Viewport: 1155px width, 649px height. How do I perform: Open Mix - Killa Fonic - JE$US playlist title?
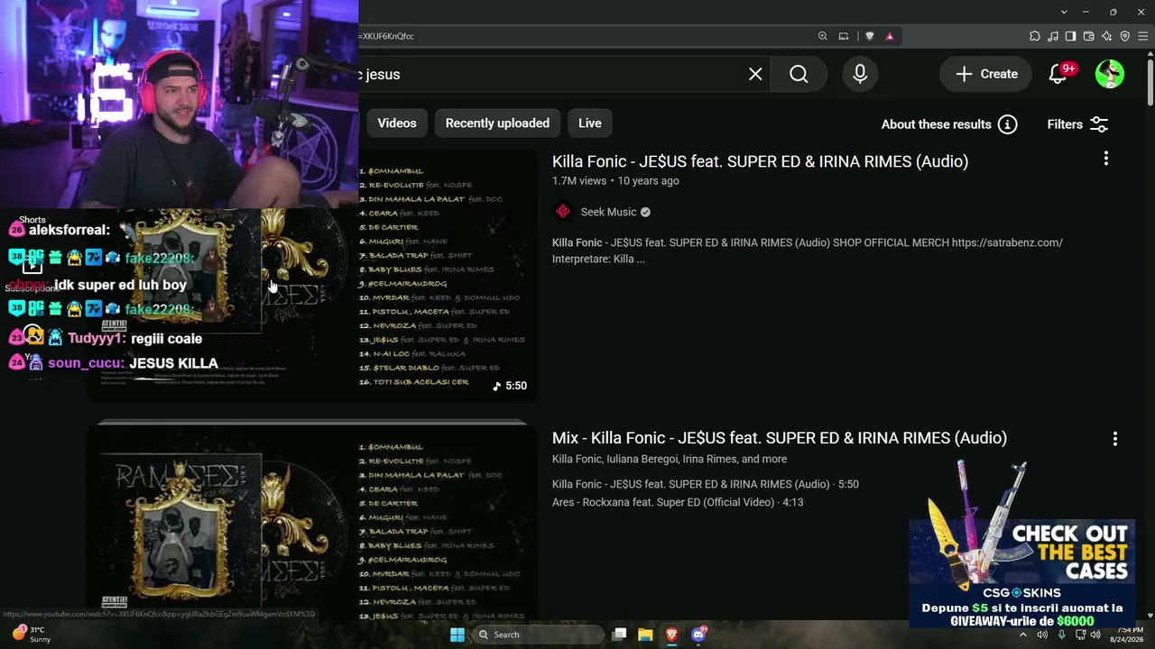pyautogui.click(x=780, y=438)
